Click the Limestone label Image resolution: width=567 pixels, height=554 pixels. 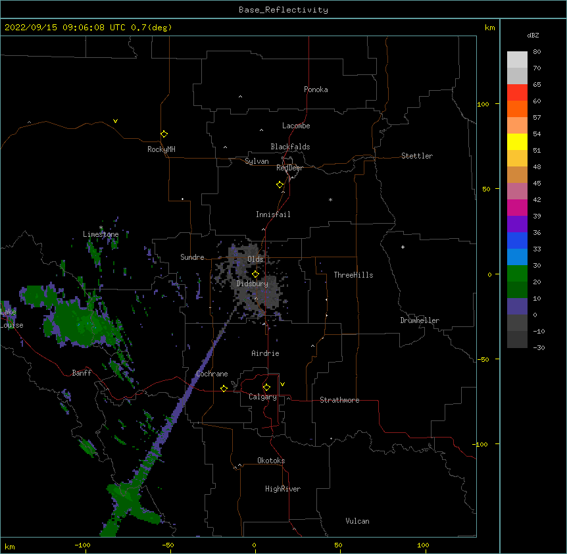(x=101, y=234)
